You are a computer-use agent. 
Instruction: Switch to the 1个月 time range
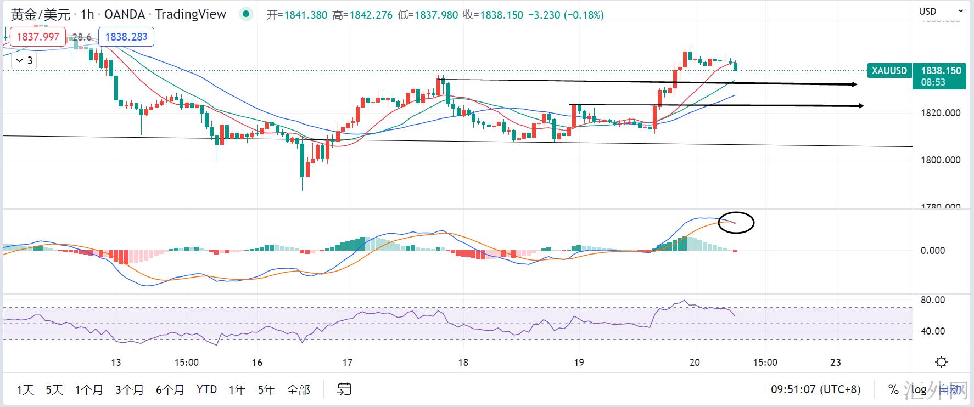coord(89,389)
